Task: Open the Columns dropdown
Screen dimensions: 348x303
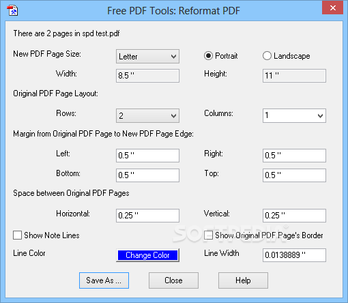Action: click(x=294, y=115)
